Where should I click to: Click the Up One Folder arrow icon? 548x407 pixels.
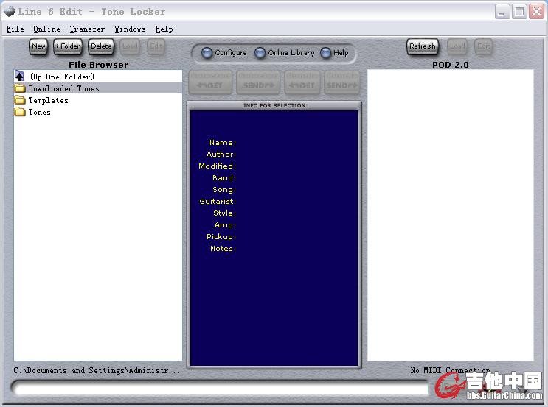(20, 76)
